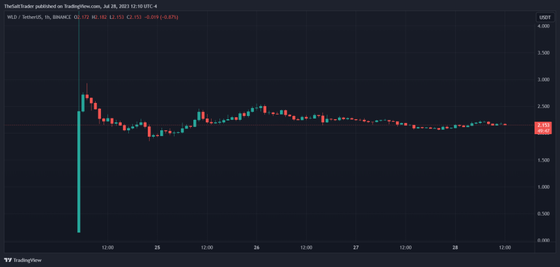This screenshot has height=267, width=560.
Task: Select the 27 date label on time axis
Action: point(356,247)
